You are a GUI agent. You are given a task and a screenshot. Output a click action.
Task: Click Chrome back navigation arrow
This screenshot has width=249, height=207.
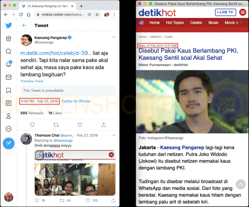click(x=6, y=15)
